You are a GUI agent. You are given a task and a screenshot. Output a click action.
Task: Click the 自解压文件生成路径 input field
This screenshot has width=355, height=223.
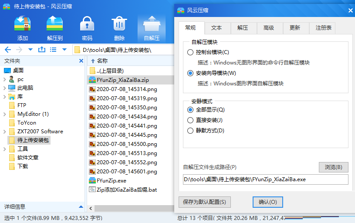pos(266,179)
